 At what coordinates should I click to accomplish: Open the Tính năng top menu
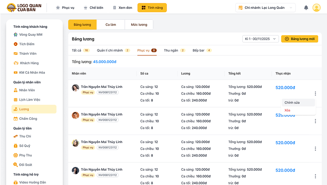152,8
